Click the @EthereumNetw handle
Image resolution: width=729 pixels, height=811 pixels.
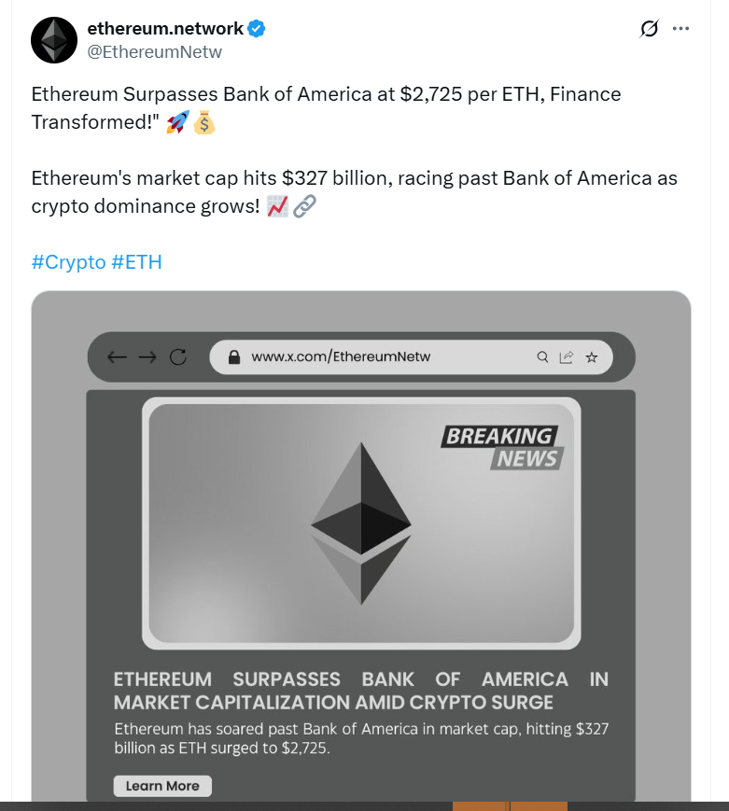[x=154, y=51]
